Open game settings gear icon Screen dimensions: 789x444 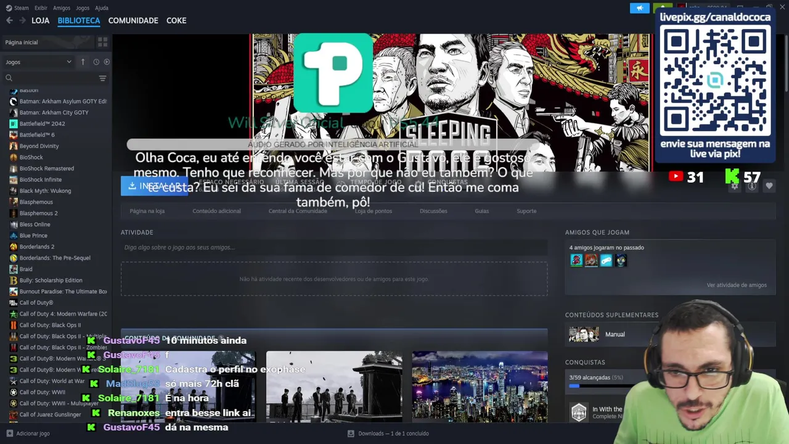(x=734, y=186)
